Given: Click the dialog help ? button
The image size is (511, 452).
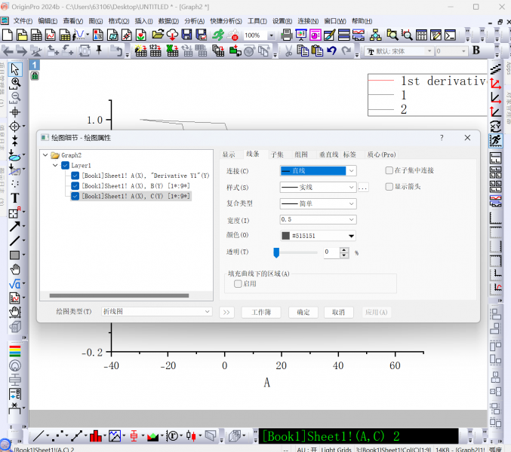Looking at the screenshot, I should click(442, 138).
